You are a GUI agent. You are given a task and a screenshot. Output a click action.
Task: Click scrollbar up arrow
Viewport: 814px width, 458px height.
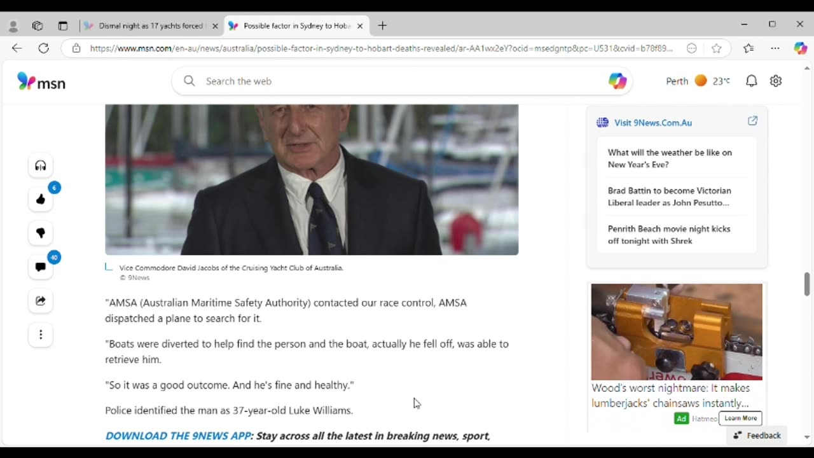click(x=808, y=68)
